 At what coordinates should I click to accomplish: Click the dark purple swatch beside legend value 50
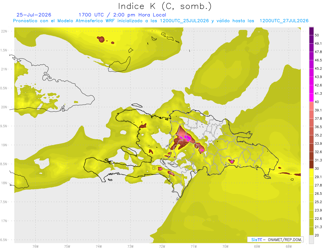(311, 31)
